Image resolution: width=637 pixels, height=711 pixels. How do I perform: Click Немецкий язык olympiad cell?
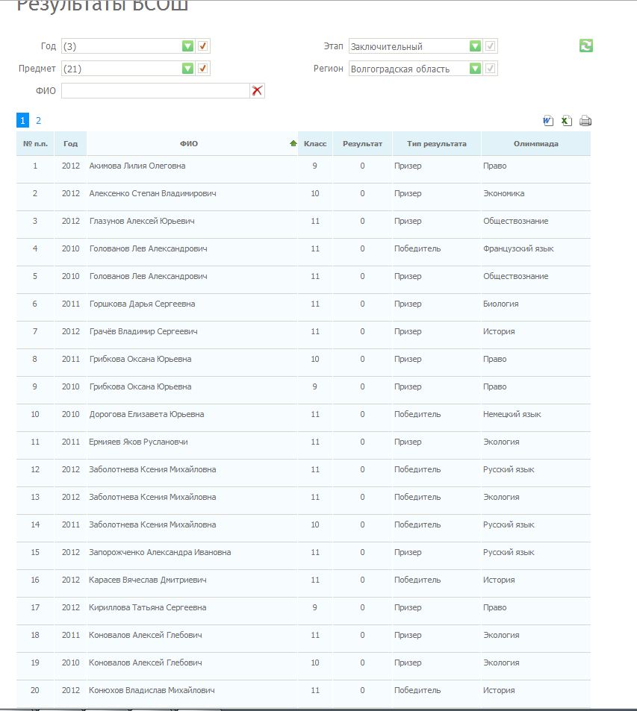[x=512, y=415]
